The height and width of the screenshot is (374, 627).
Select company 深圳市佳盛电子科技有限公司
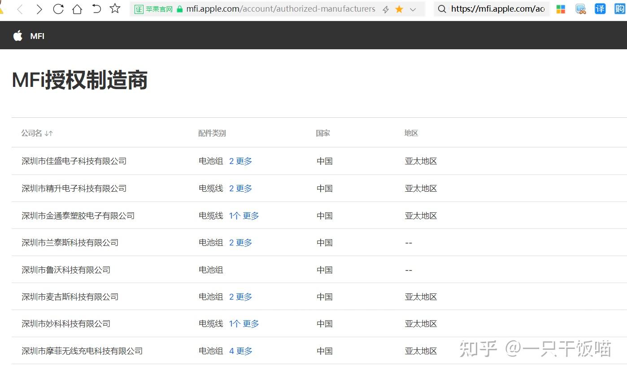point(74,161)
